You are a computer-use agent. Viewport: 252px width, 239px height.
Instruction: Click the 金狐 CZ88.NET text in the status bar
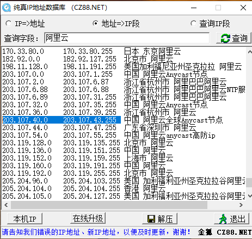(225, 232)
